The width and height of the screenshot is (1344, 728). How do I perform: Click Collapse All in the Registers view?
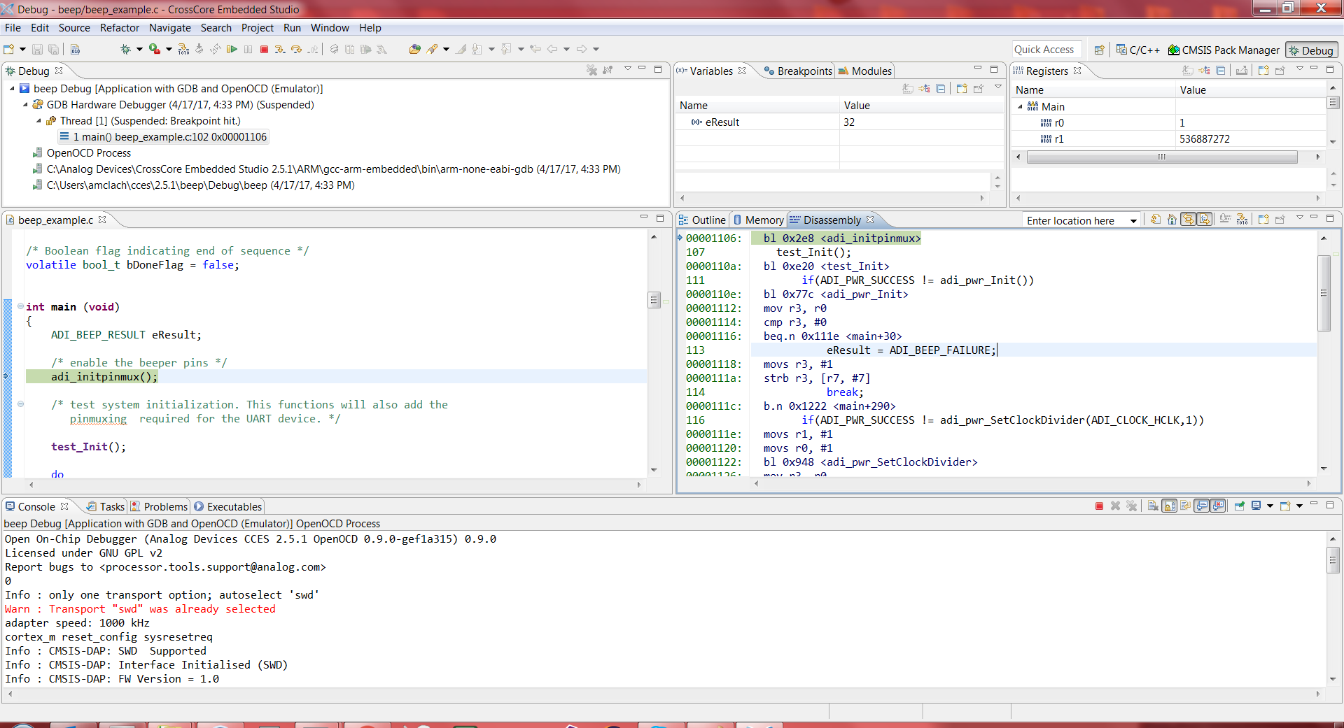1221,70
